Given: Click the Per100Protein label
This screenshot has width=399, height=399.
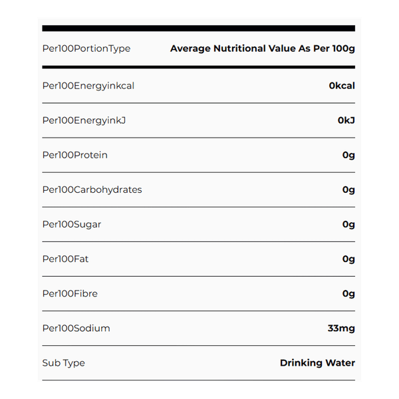Looking at the screenshot, I should pos(74,155).
